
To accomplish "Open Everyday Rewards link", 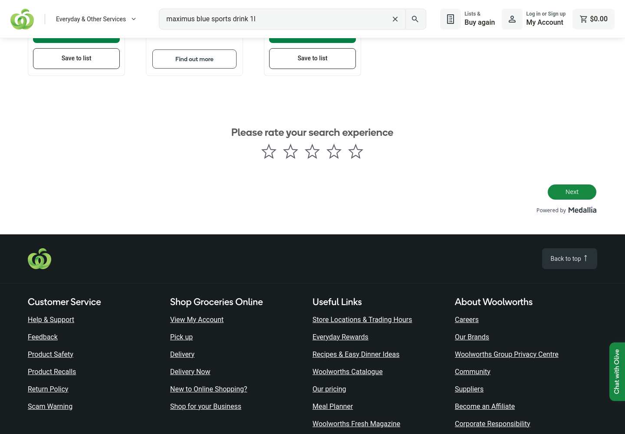I will coord(340,337).
